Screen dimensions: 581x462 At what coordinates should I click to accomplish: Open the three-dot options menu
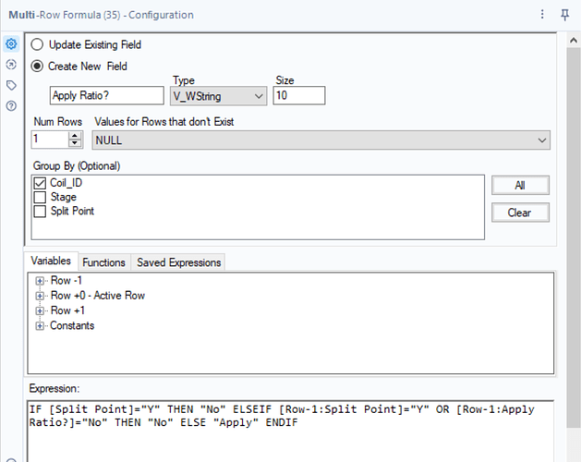point(542,15)
